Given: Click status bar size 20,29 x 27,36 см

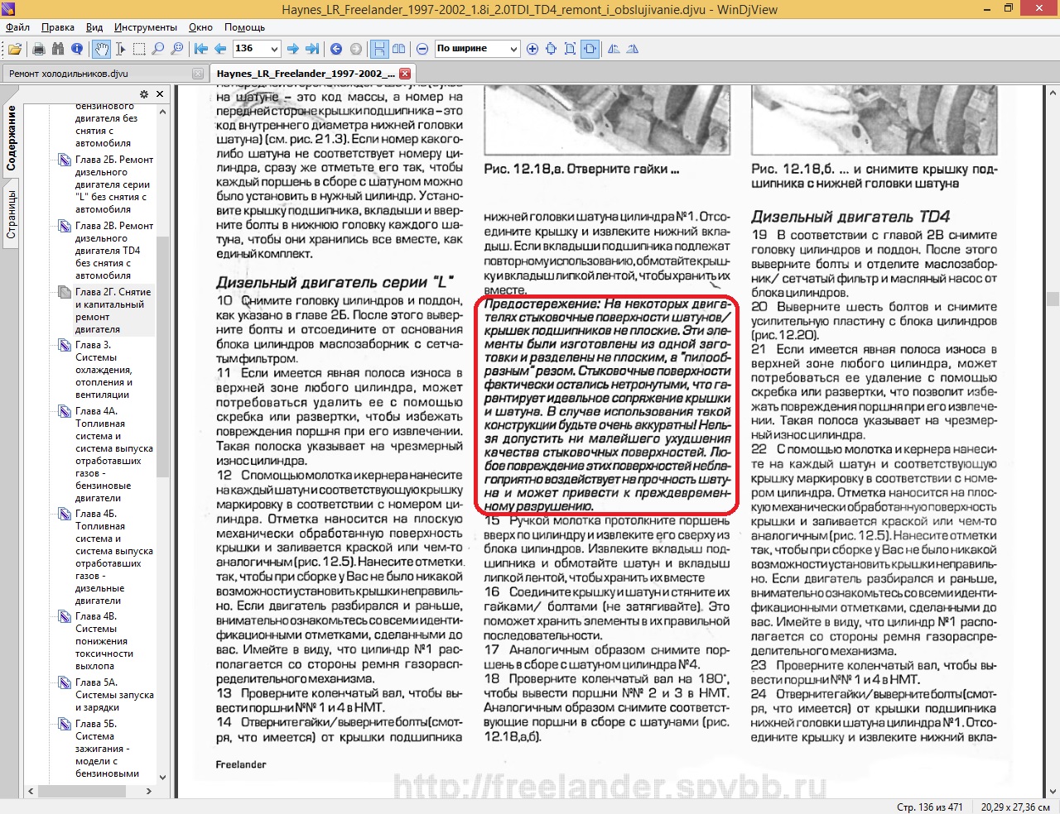Looking at the screenshot, I should (x=1015, y=807).
